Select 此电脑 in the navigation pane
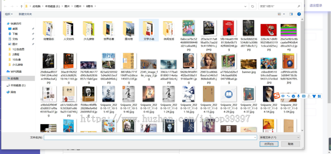 click(15, 78)
